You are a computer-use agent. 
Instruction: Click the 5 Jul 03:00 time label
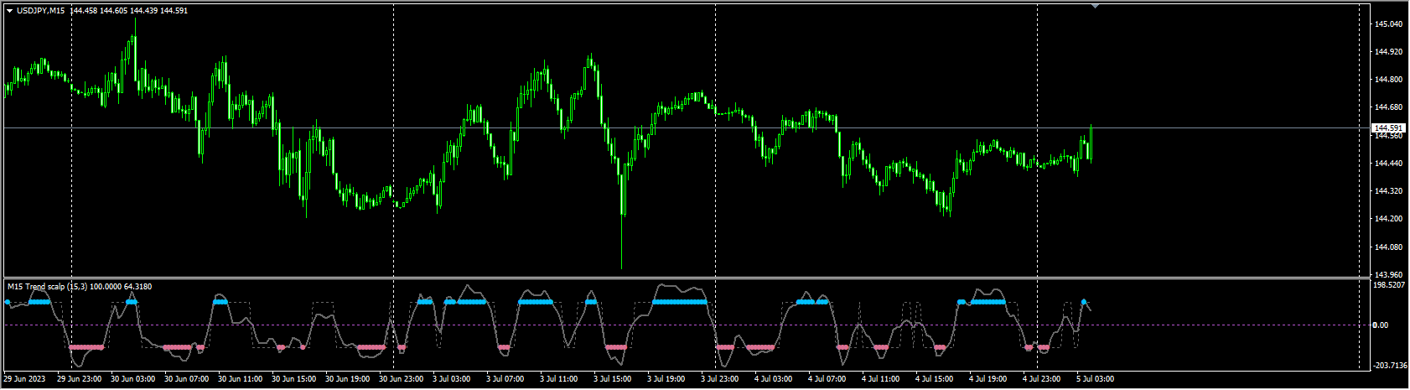coord(1096,379)
